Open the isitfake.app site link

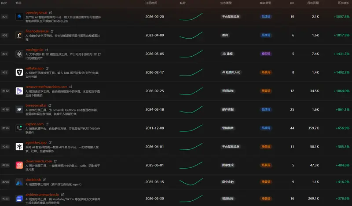click(x=35, y=68)
